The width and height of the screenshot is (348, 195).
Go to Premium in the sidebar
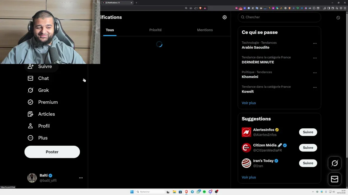coord(43,102)
